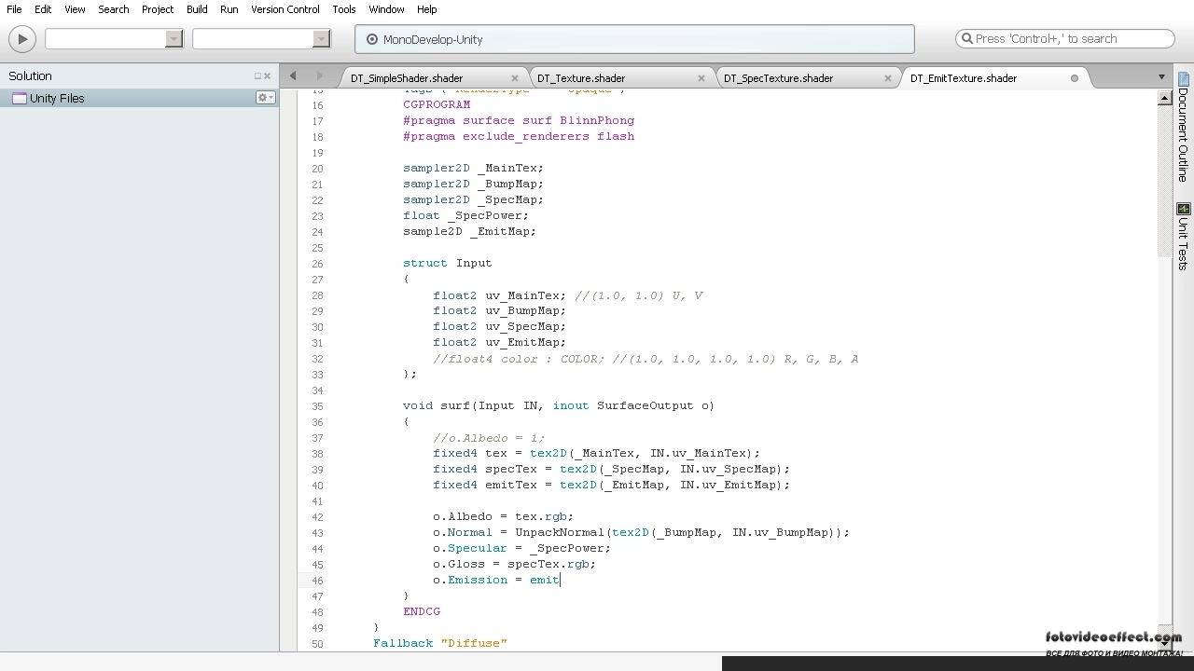The width and height of the screenshot is (1194, 671).
Task: Navigate forward in editor history
Action: [319, 76]
